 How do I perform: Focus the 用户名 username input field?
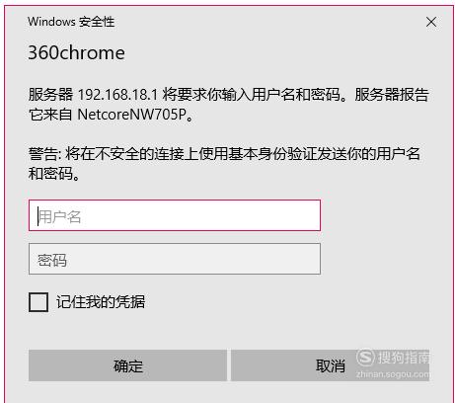click(175, 215)
